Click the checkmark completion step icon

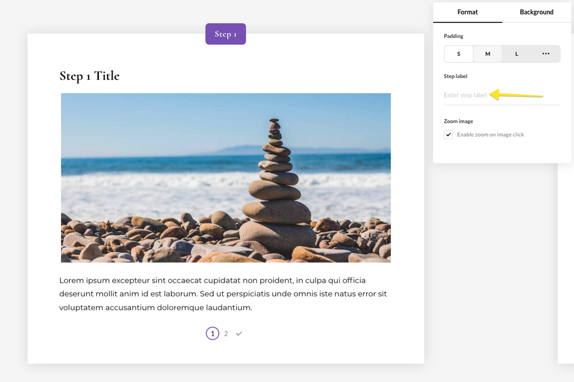pyautogui.click(x=239, y=334)
